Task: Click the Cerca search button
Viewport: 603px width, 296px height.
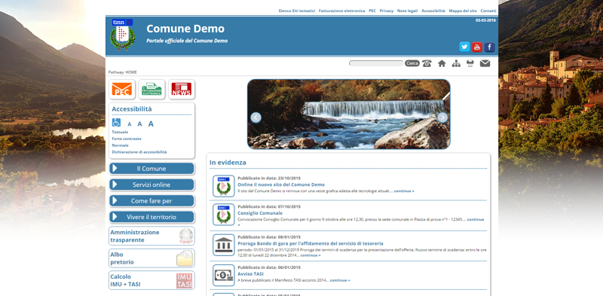Action: 412,63
